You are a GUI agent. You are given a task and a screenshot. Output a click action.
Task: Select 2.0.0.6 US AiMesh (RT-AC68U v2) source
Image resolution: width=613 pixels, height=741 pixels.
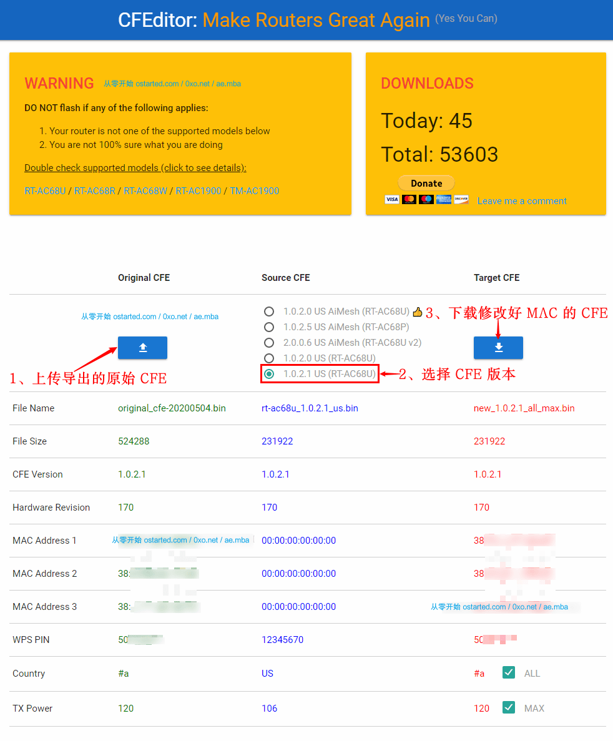point(269,343)
